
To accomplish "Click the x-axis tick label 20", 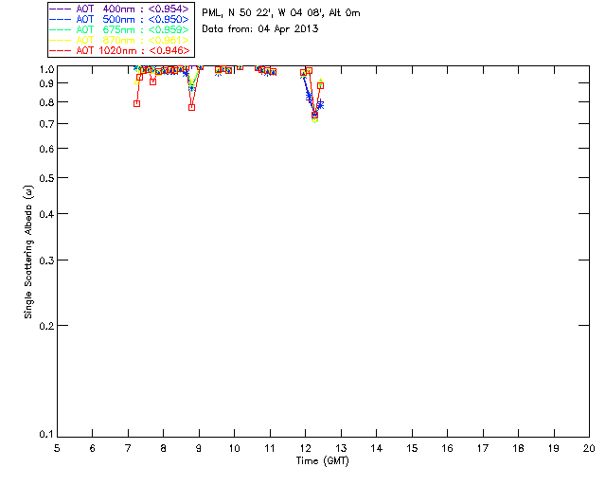I will coord(589,448).
